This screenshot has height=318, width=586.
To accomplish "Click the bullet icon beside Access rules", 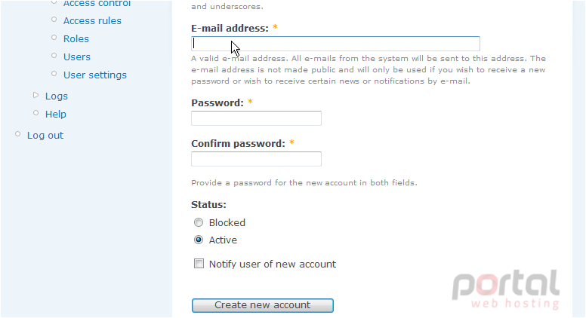I will pyautogui.click(x=54, y=20).
